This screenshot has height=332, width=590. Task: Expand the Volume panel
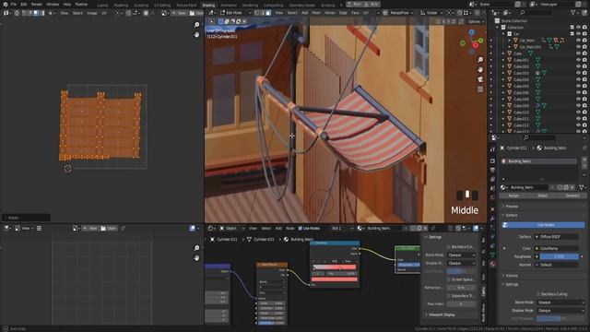511,276
